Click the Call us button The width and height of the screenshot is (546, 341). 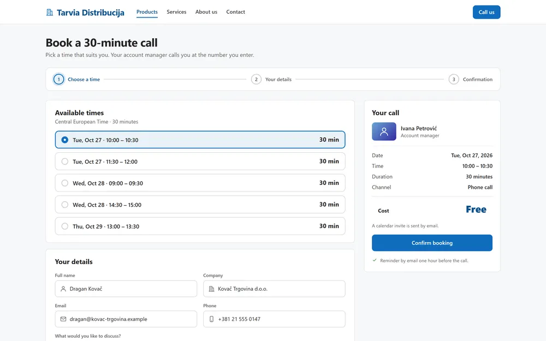tap(486, 12)
